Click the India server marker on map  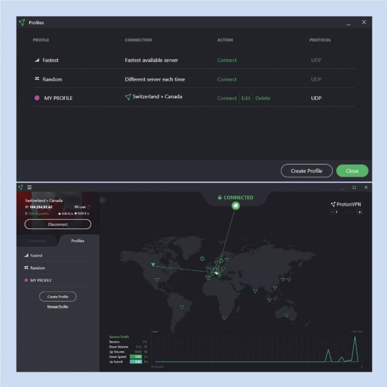point(255,291)
